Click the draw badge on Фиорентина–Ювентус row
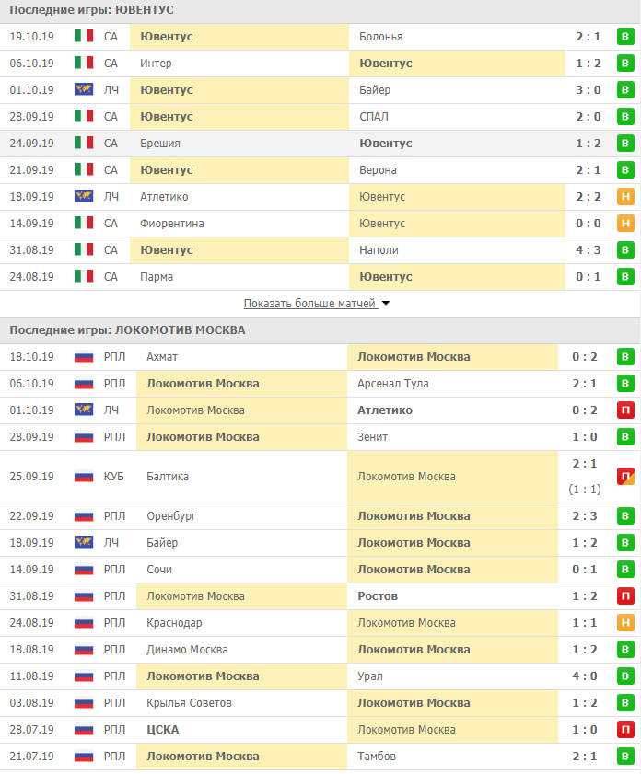The width and height of the screenshot is (641, 774). coord(625,223)
